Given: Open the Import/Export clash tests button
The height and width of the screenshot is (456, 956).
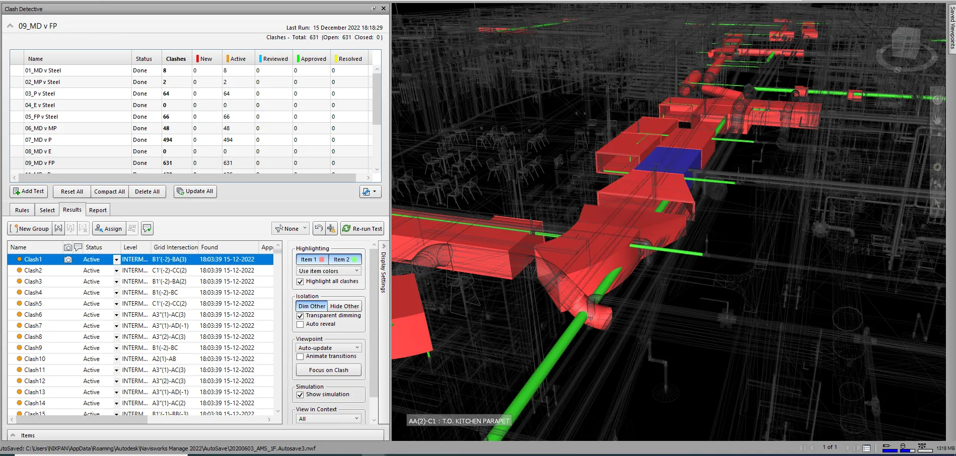Looking at the screenshot, I should (x=370, y=192).
